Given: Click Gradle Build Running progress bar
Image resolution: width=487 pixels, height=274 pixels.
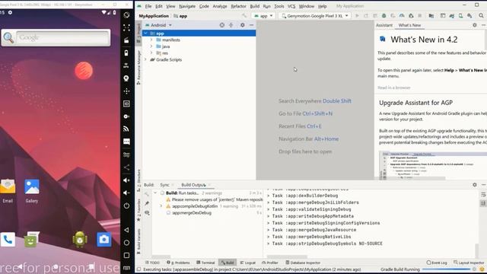Looking at the screenshot, I should 446,269.
